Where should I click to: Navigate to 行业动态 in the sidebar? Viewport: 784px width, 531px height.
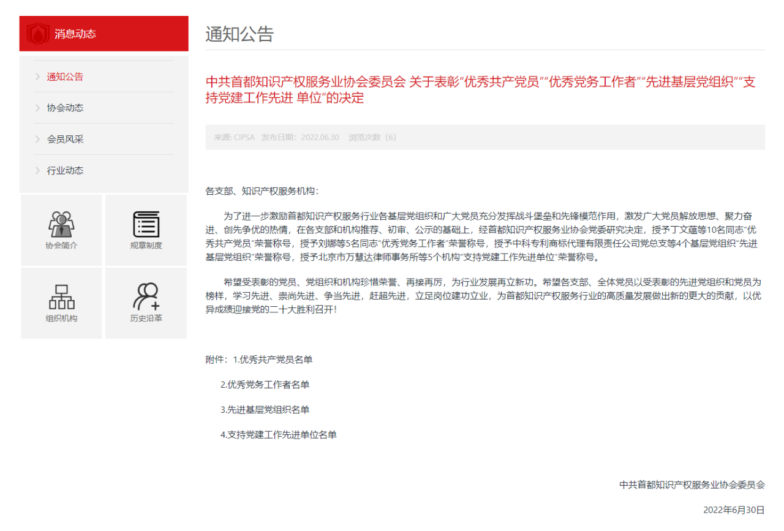[x=65, y=171]
